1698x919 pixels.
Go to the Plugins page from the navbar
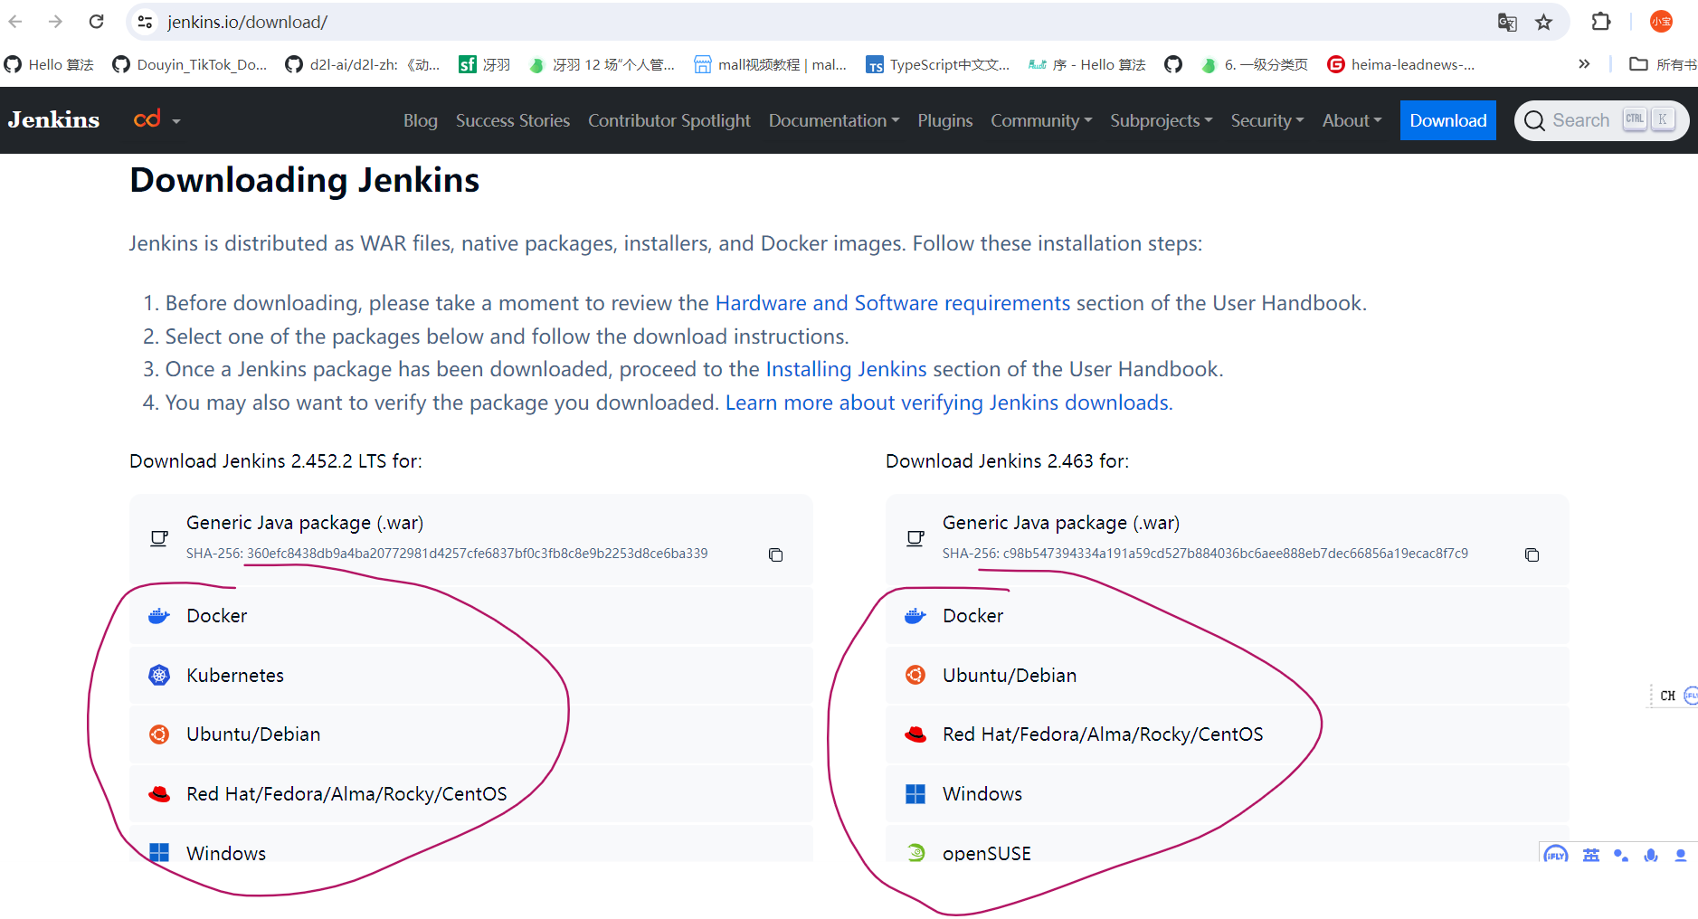[944, 120]
